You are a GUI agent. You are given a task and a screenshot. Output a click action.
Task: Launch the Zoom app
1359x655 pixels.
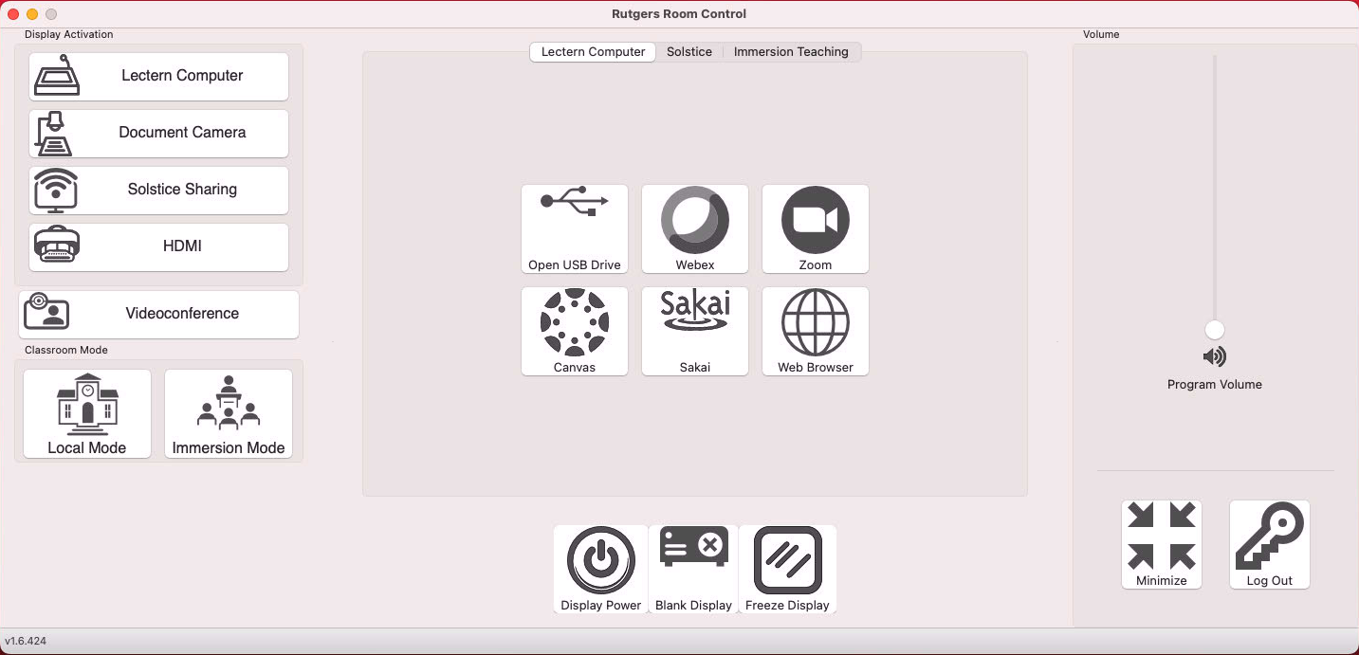[815, 228]
